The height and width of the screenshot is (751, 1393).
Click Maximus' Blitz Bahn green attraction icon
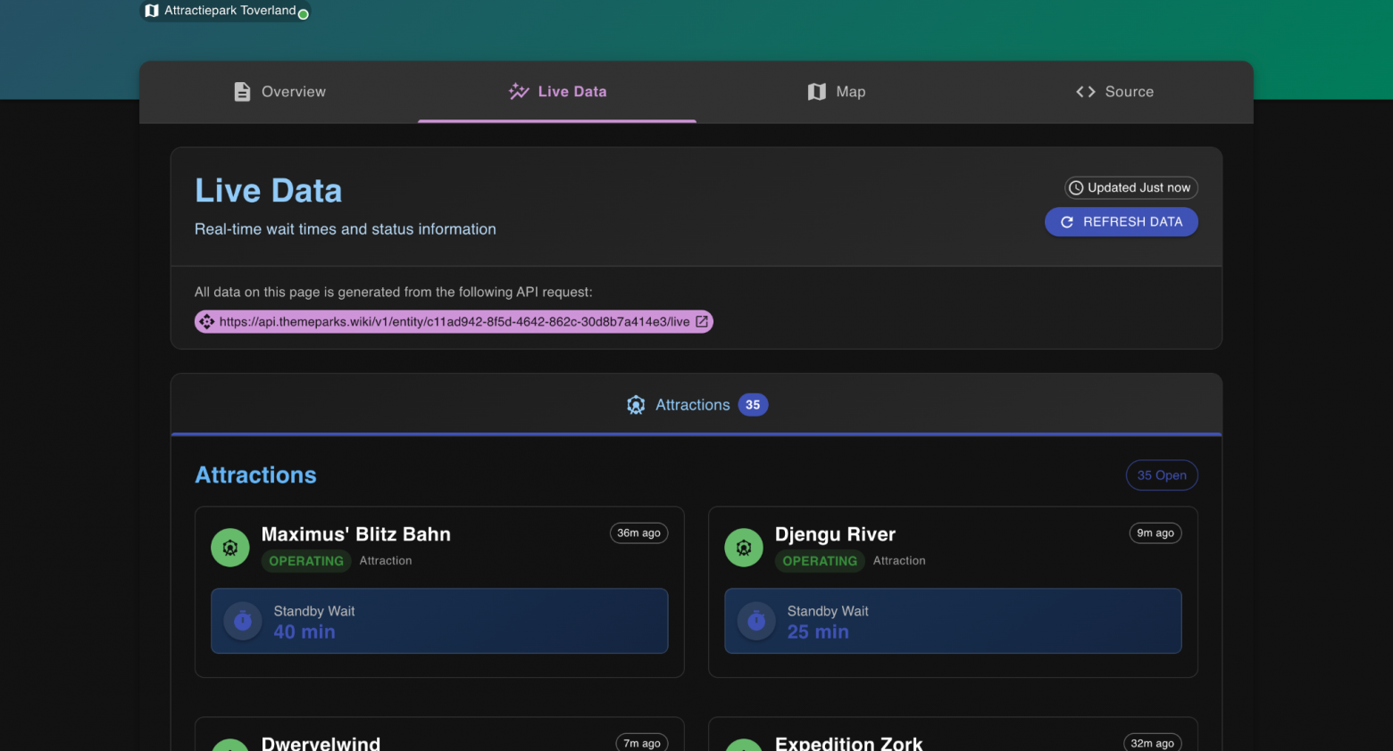[x=230, y=548]
